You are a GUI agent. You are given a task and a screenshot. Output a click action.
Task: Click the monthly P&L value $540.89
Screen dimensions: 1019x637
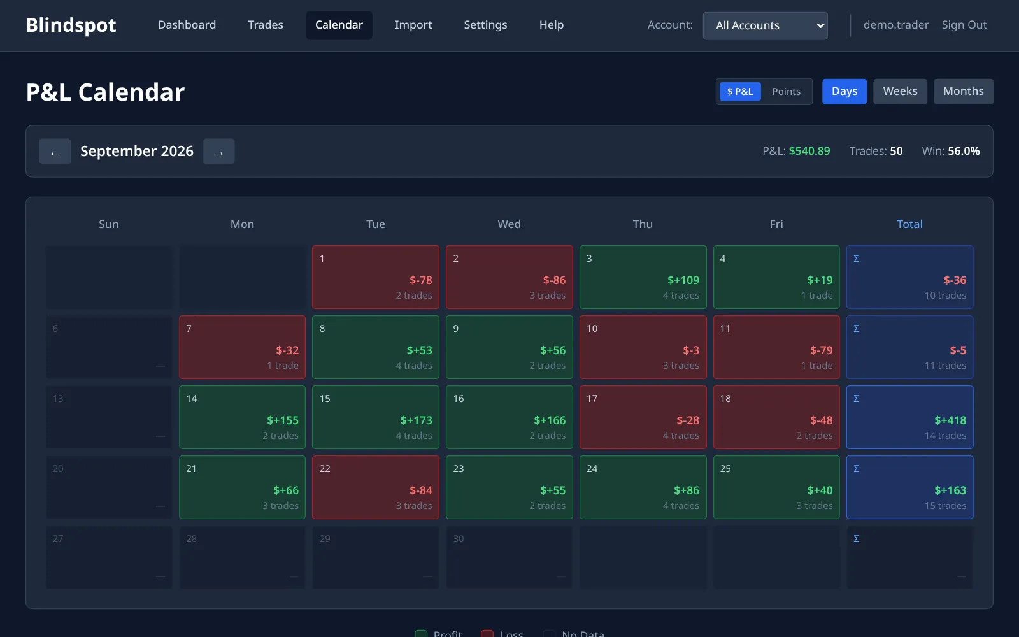[x=809, y=151]
